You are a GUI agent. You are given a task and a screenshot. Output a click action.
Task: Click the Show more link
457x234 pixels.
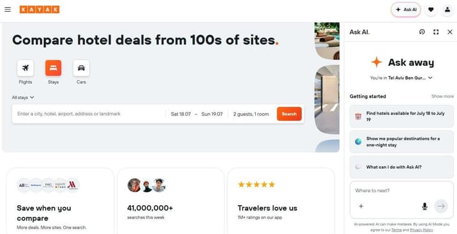pos(442,96)
